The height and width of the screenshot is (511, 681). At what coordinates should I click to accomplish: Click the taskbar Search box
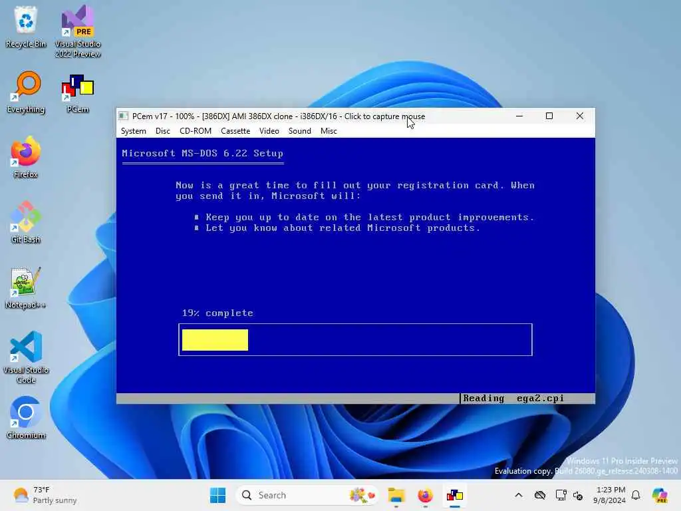(307, 495)
